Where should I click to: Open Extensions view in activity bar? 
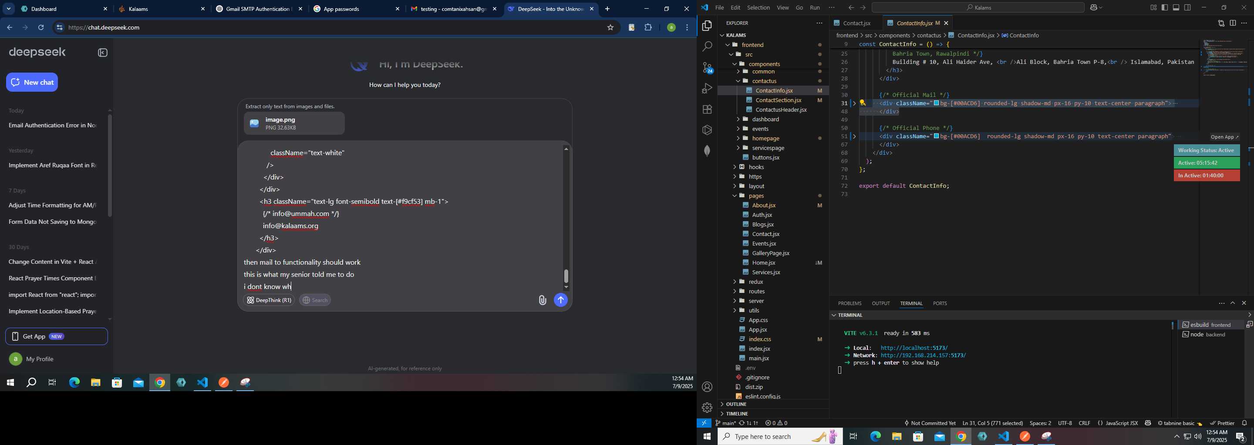pyautogui.click(x=707, y=110)
